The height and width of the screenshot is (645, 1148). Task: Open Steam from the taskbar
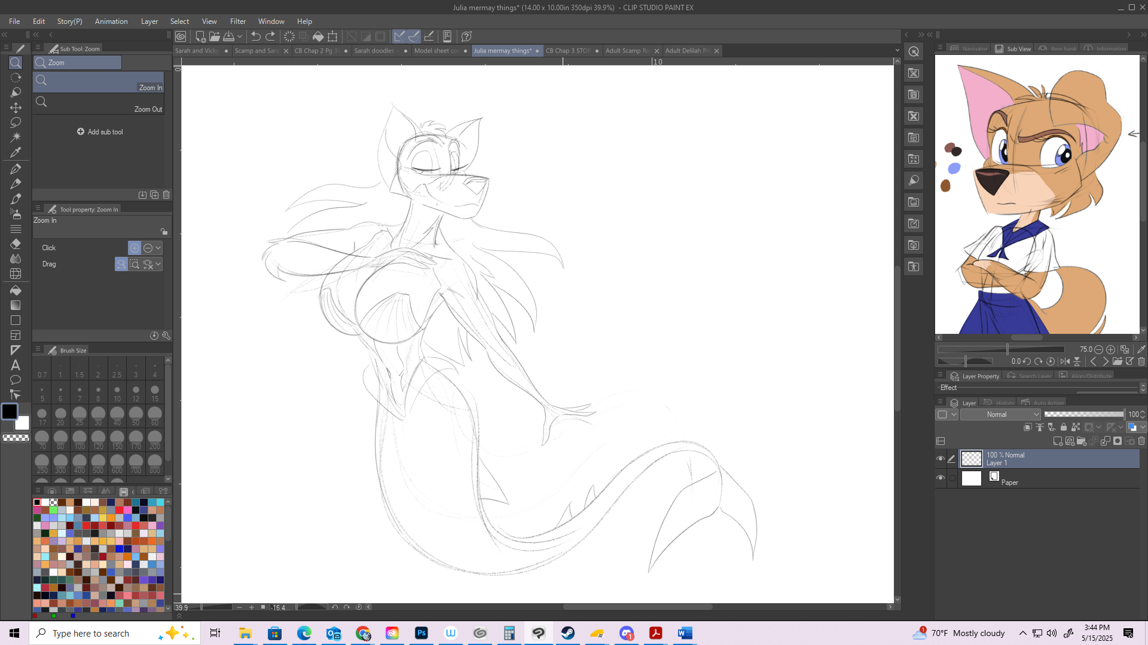[568, 633]
